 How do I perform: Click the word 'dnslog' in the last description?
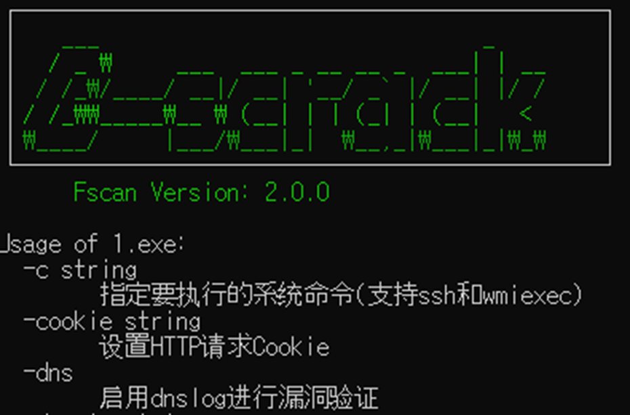click(x=188, y=399)
